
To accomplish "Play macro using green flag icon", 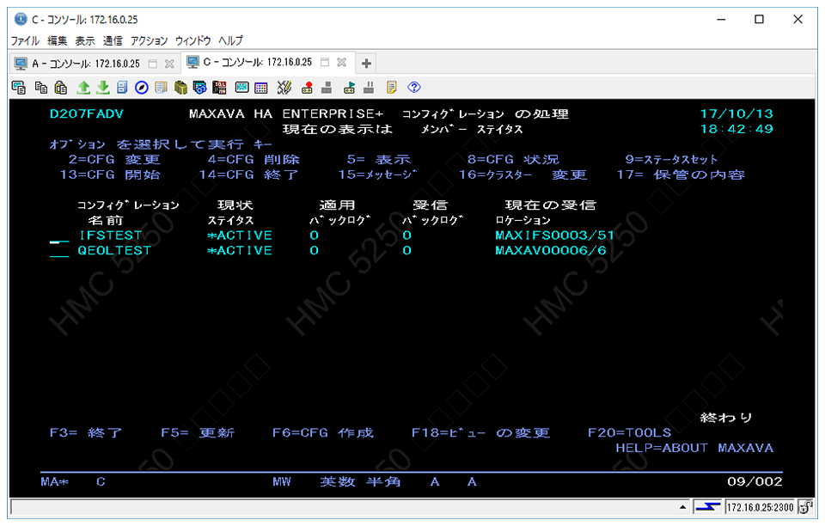I will pos(350,88).
